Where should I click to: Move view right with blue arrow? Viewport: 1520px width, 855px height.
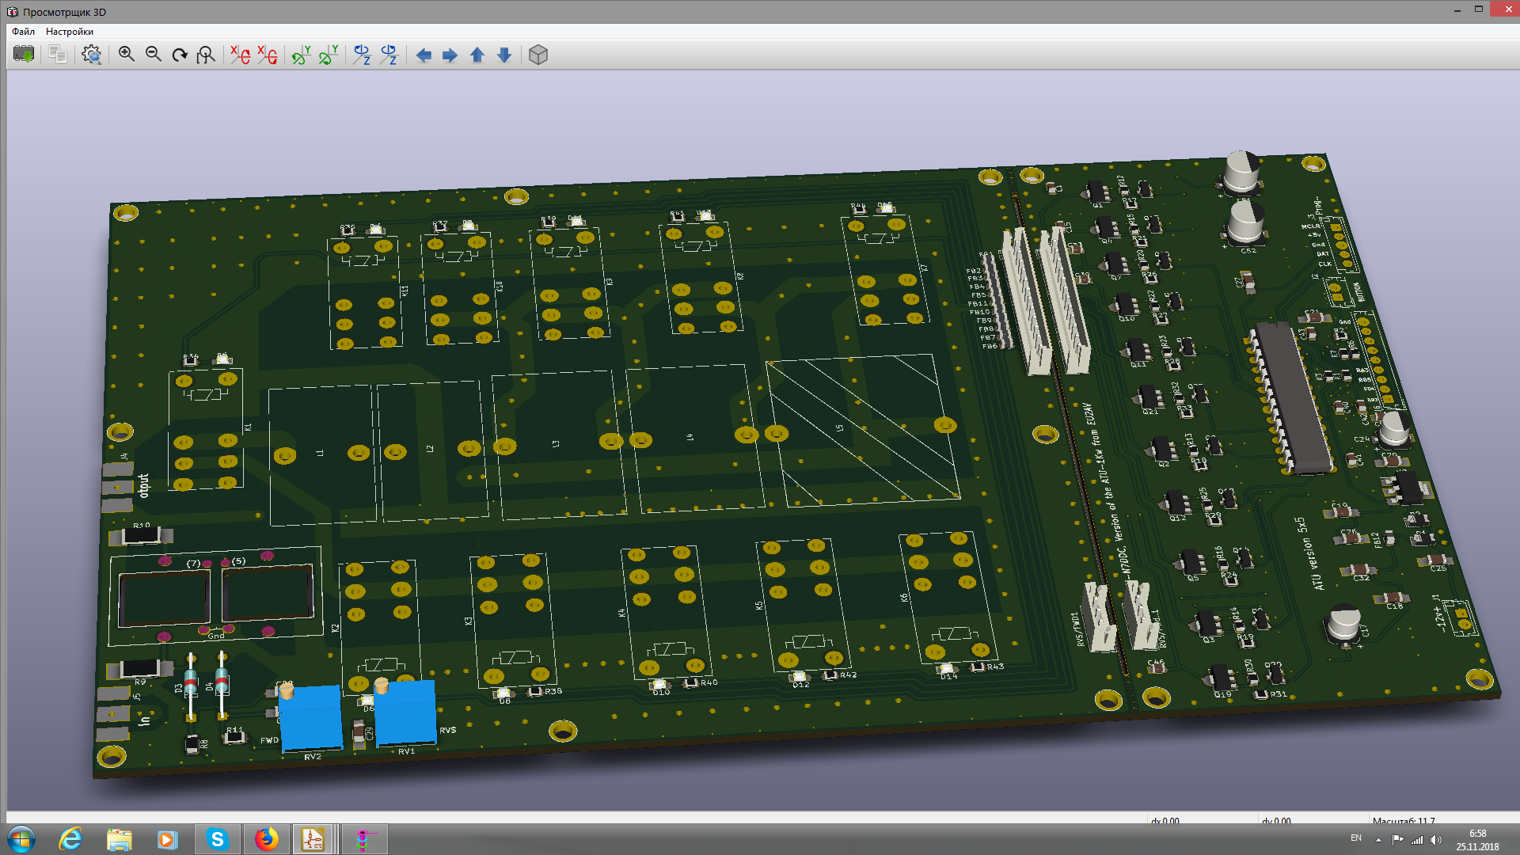[450, 55]
